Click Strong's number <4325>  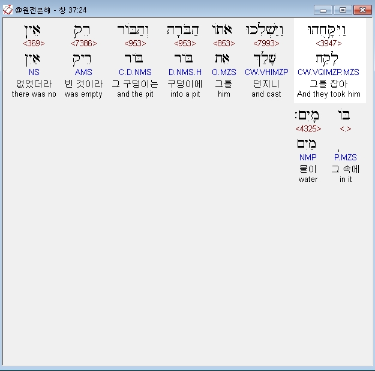(x=308, y=129)
